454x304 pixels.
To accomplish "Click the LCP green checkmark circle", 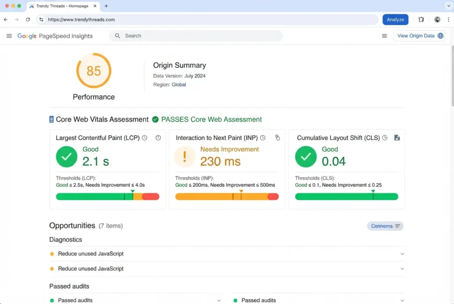I will tap(67, 157).
